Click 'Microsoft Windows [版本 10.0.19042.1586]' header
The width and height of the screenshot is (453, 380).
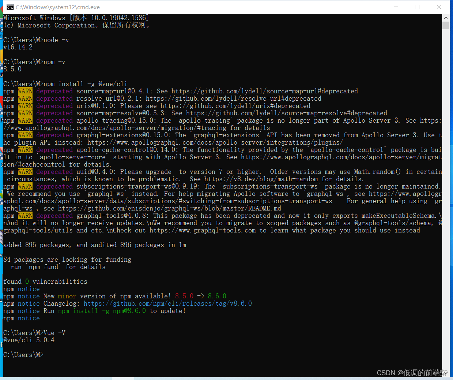click(76, 18)
